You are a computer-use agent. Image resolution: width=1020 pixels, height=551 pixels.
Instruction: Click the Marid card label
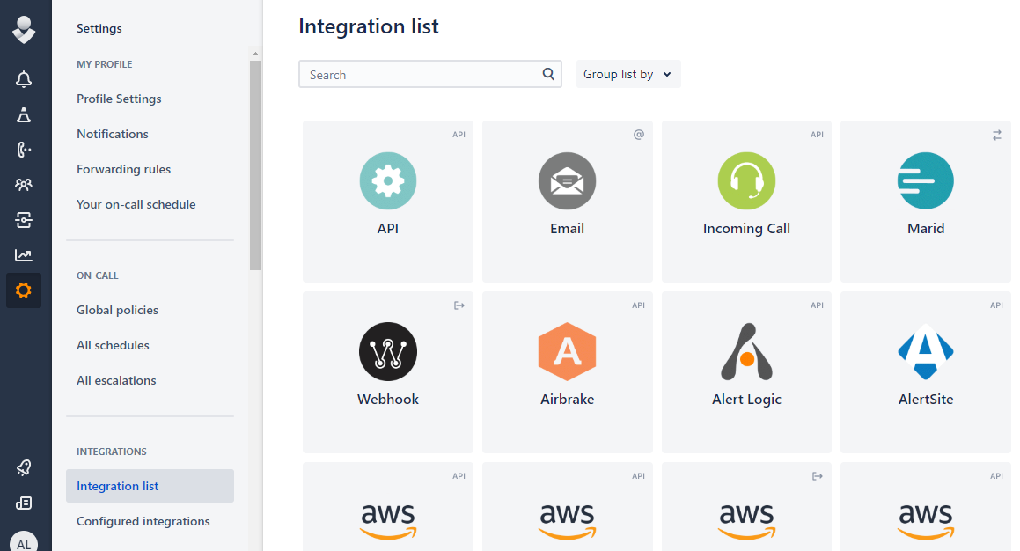coord(926,228)
